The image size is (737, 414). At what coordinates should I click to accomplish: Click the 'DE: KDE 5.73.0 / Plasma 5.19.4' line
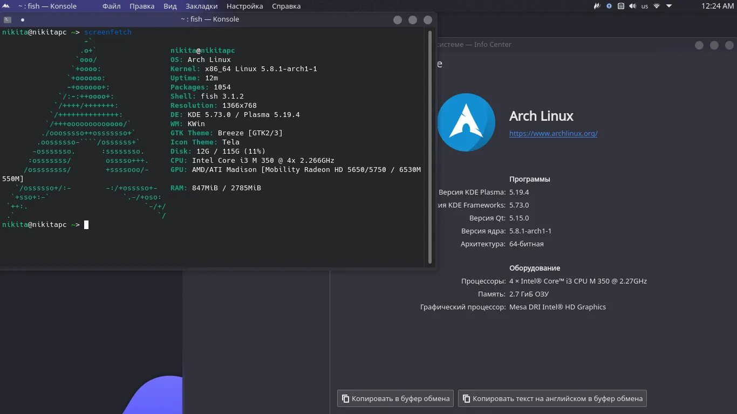[x=235, y=115]
